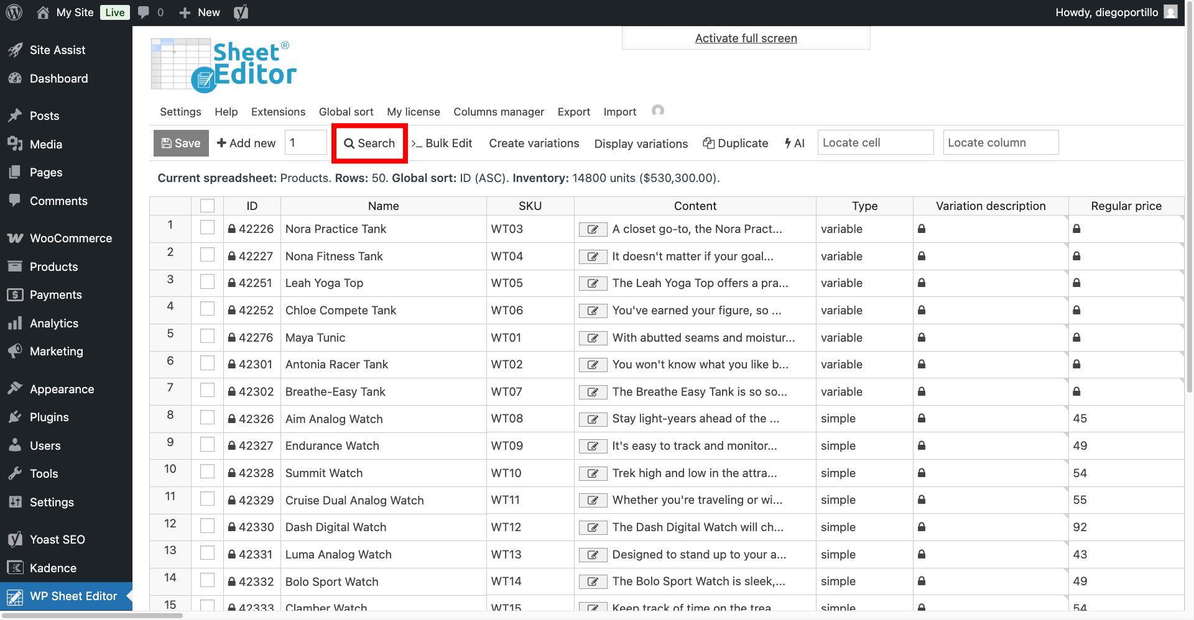Click the Duplicate toolbar button
The image size is (1194, 620).
735,143
